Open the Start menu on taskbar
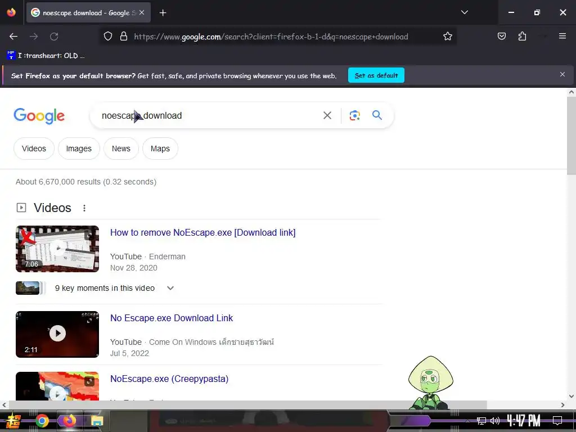Viewport: 576px width, 432px height. [13, 421]
